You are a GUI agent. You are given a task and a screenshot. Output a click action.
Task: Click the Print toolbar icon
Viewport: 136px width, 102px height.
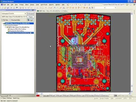click(x=11, y=8)
